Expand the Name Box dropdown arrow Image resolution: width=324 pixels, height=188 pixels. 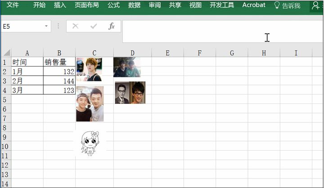46,27
